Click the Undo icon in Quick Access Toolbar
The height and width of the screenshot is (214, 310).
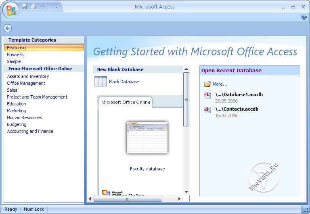click(42, 6)
